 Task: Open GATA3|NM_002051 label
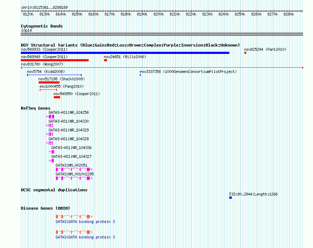click(x=71, y=165)
